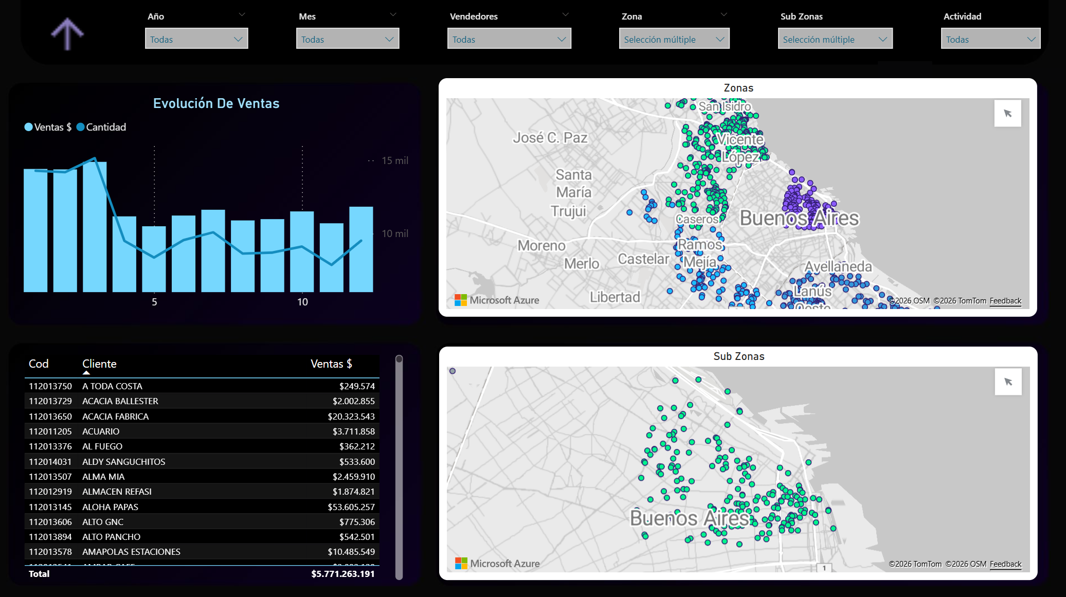Open the Año dropdown set to Todas
The height and width of the screenshot is (597, 1066).
196,39
